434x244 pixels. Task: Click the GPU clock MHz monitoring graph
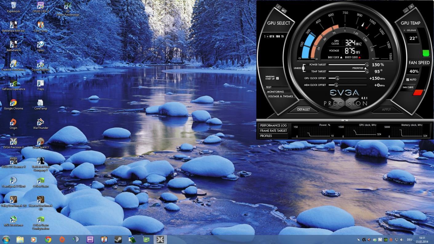click(x=360, y=131)
